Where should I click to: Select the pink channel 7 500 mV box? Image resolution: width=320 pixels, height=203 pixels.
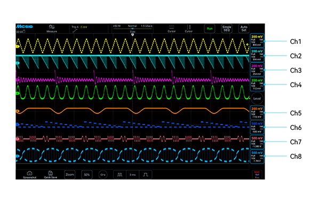257,142
